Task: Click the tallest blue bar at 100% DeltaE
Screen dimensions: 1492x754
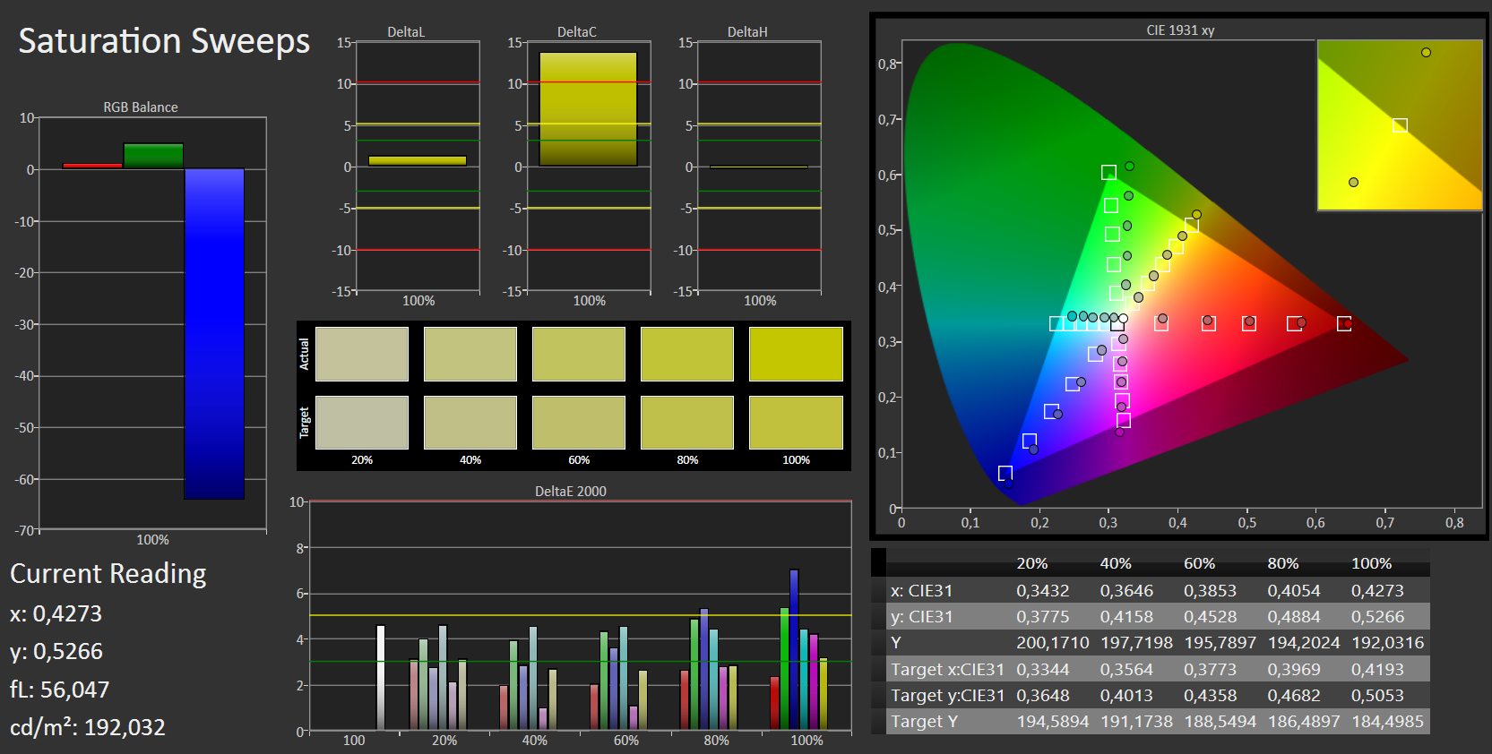Action: point(794,649)
